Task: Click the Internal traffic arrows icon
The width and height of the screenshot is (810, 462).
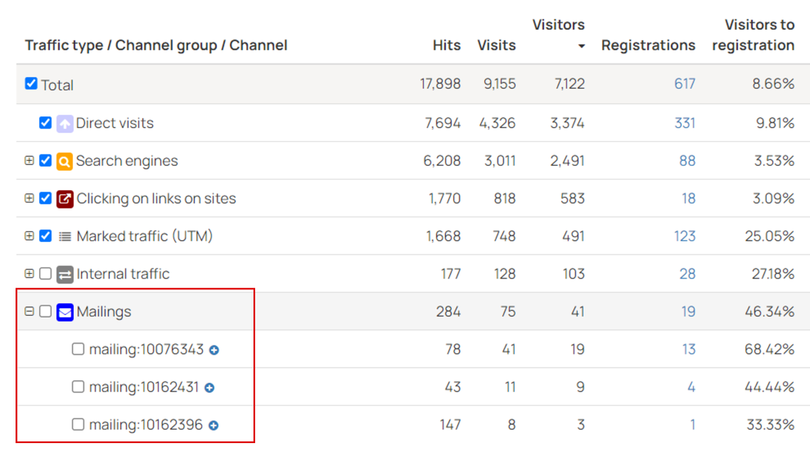Action: point(65,275)
